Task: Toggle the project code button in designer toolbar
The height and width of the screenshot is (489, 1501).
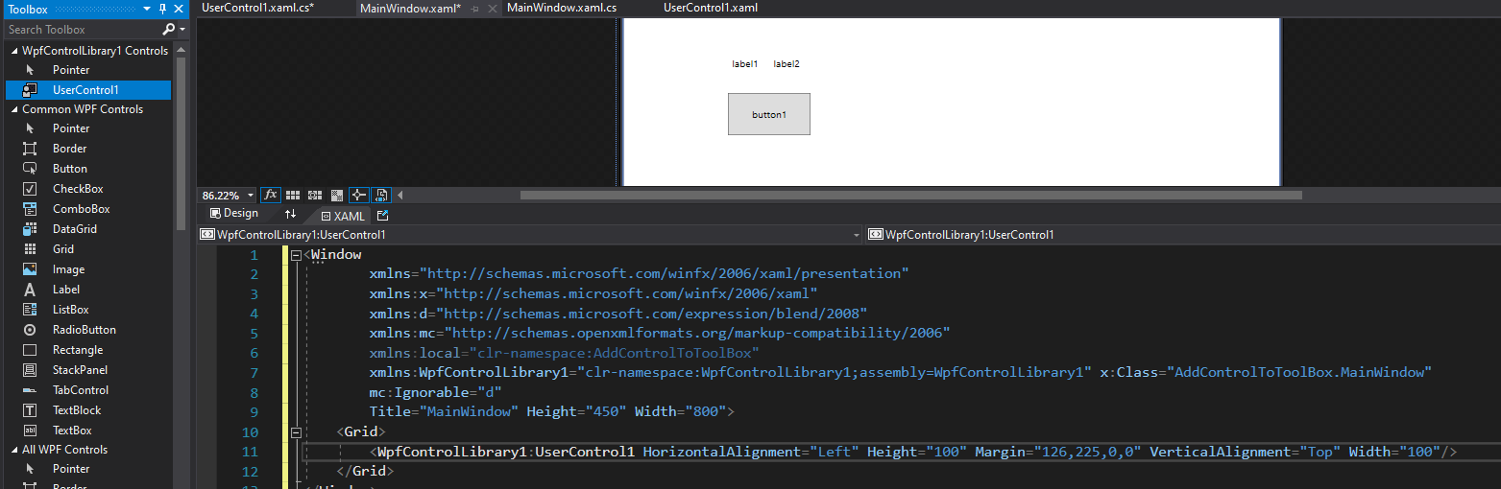Action: [x=381, y=195]
